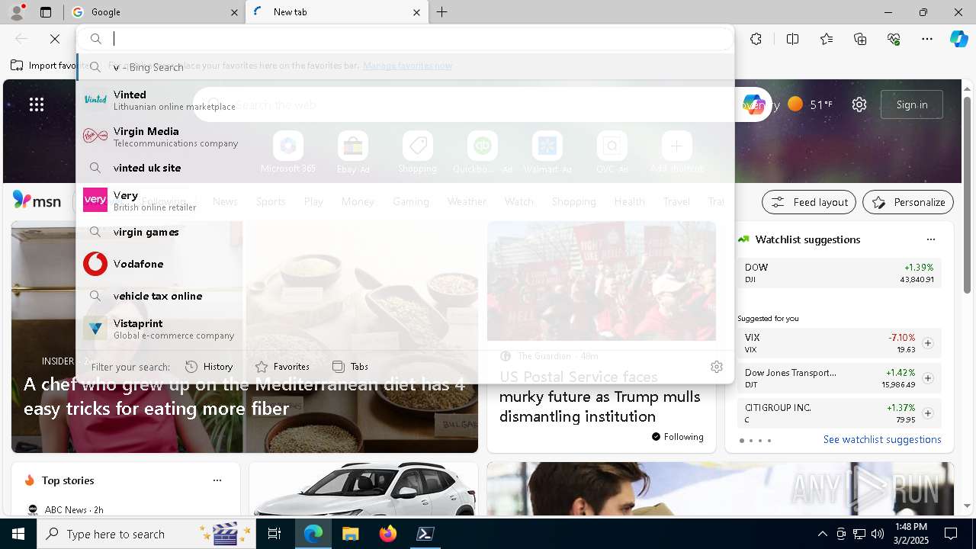This screenshot has height=549, width=976.
Task: Toggle Split screen view
Action: [x=792, y=39]
